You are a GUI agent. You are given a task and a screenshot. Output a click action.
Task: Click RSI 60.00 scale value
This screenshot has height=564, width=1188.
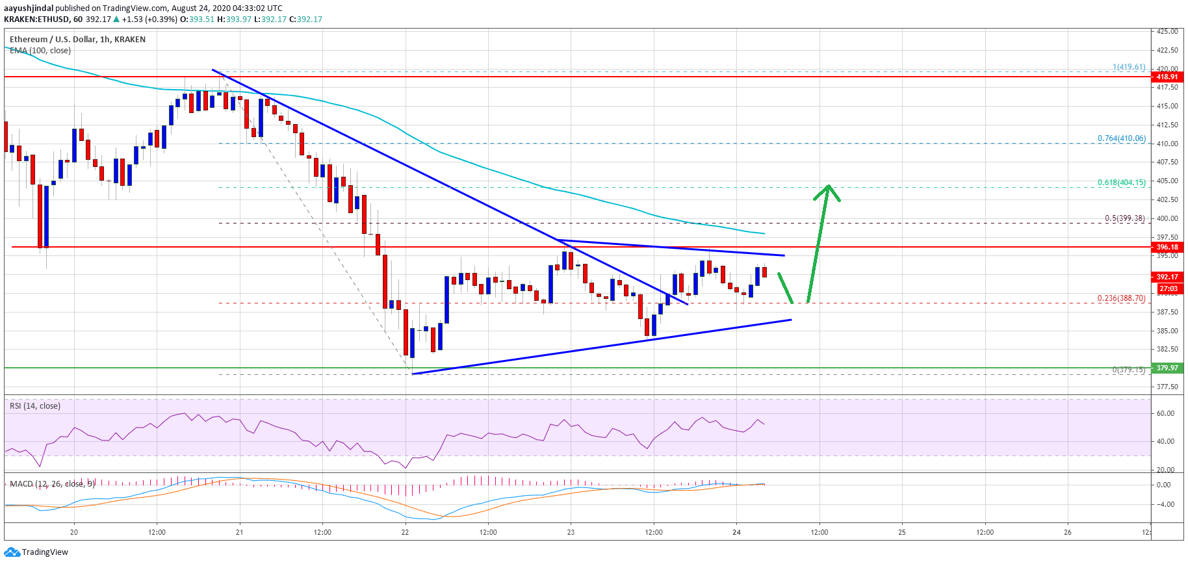[x=1165, y=413]
